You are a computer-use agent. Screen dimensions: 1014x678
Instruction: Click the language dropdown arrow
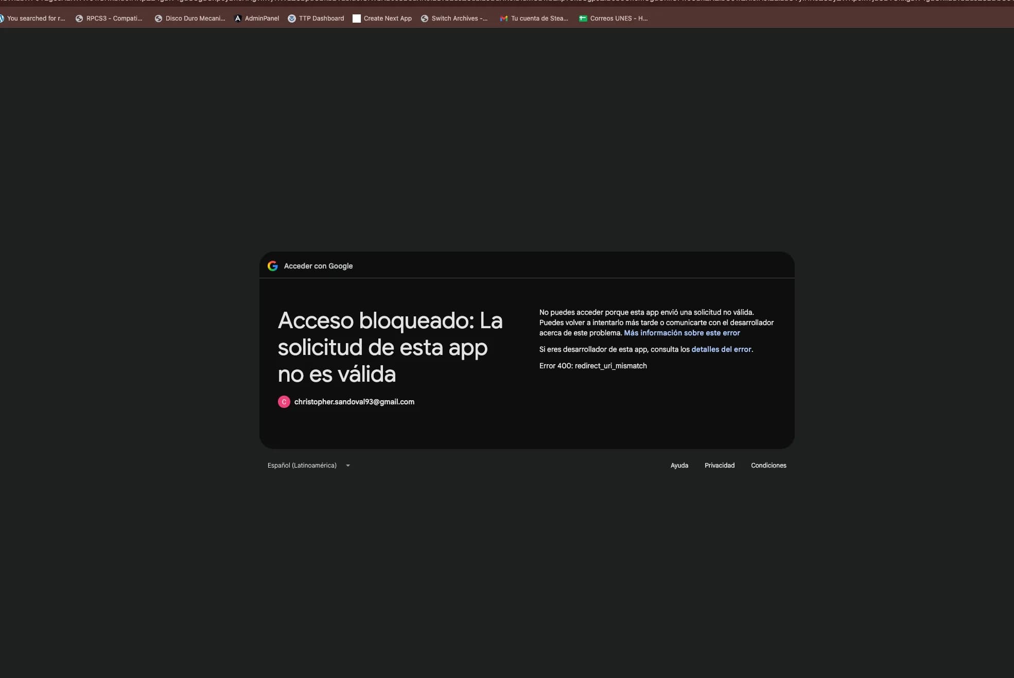coord(348,466)
